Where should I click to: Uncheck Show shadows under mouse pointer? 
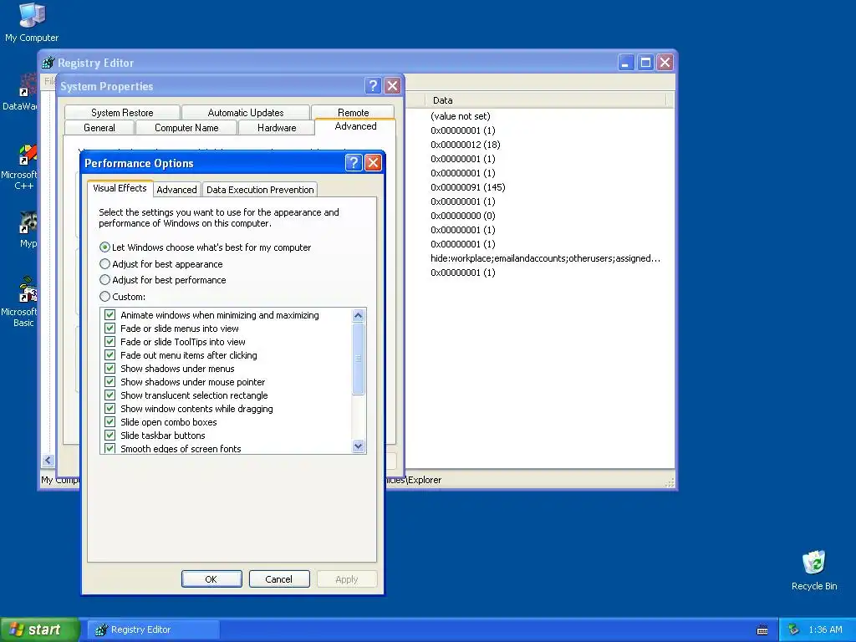click(x=110, y=381)
